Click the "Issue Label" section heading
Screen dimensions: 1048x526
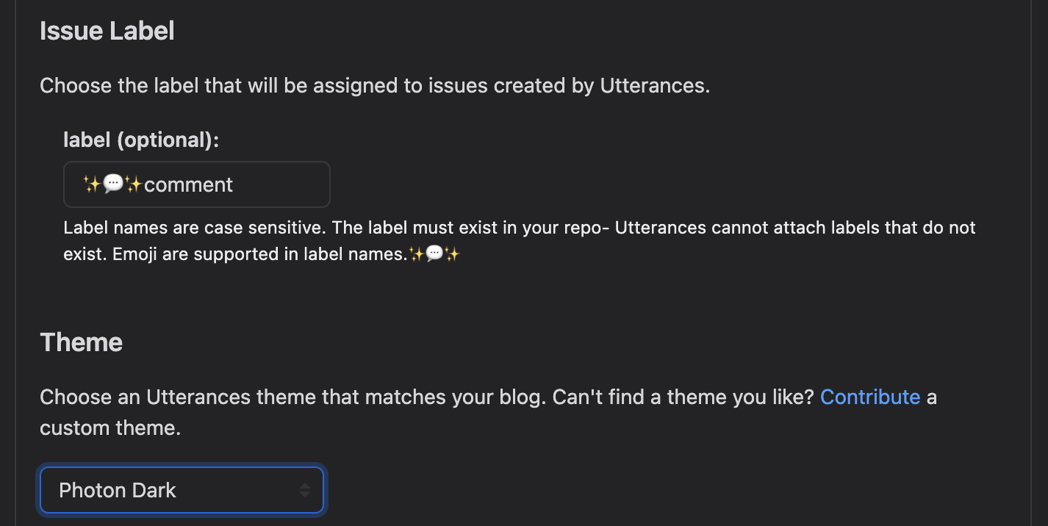[107, 31]
